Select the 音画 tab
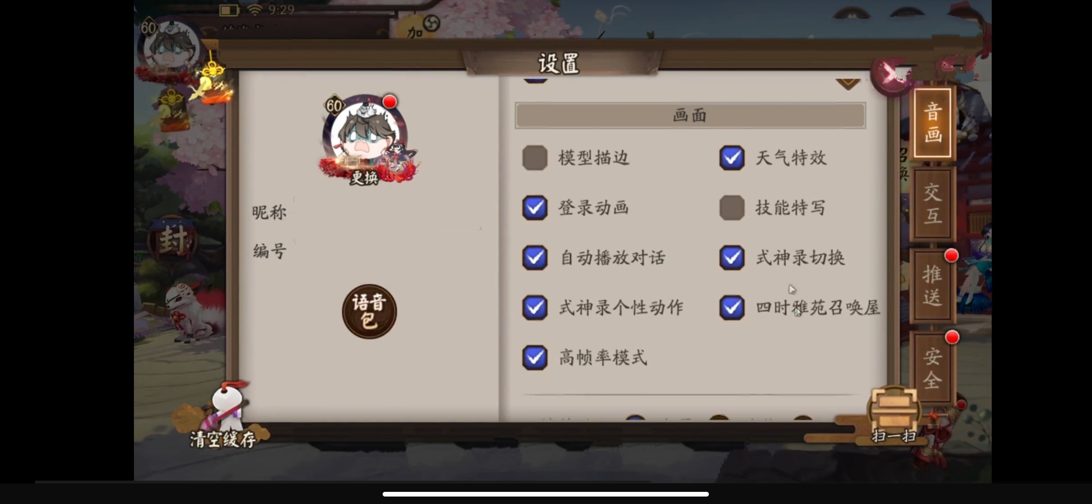The width and height of the screenshot is (1092, 504). pos(932,123)
